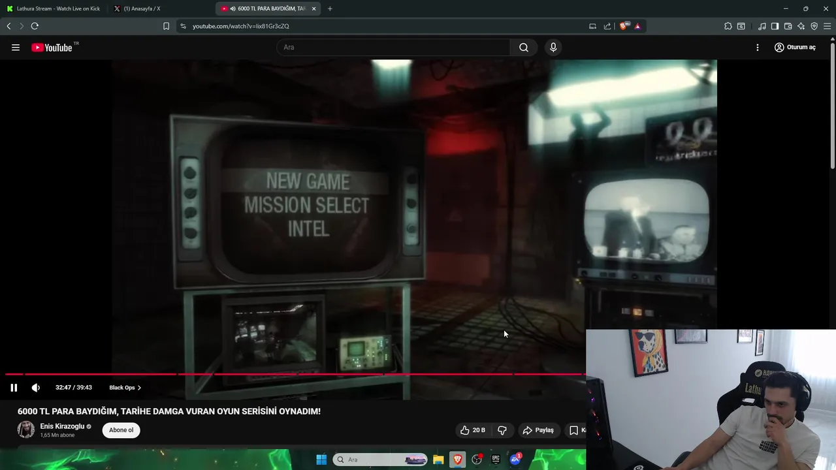Focus the YouTube Ara search box
836x470 pixels.
point(394,47)
